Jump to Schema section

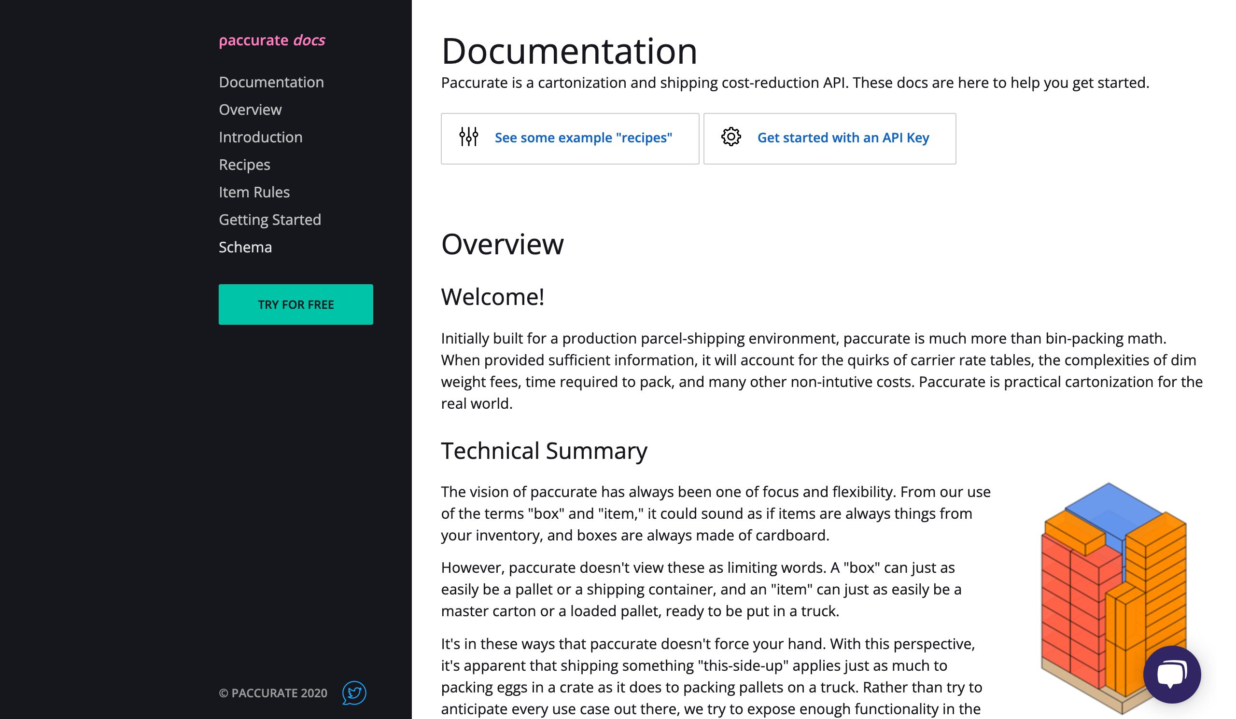(x=245, y=247)
